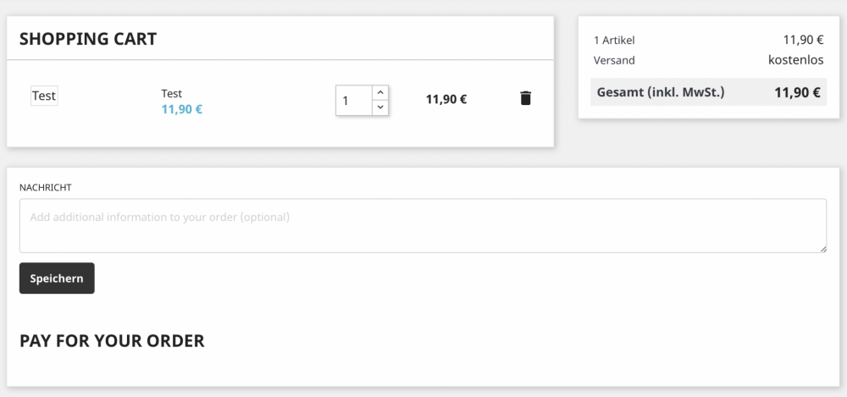Click the blue 11,90 € unit price
Image resolution: width=847 pixels, height=397 pixels.
point(182,110)
